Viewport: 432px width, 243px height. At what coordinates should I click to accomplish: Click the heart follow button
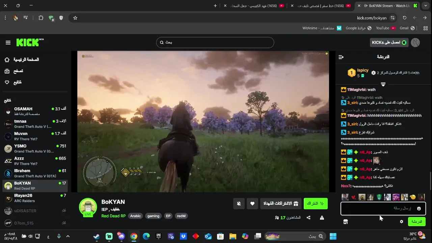252,204
